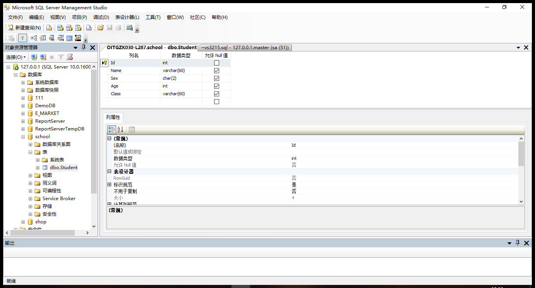Open a new Database Engine Query

[49, 27]
